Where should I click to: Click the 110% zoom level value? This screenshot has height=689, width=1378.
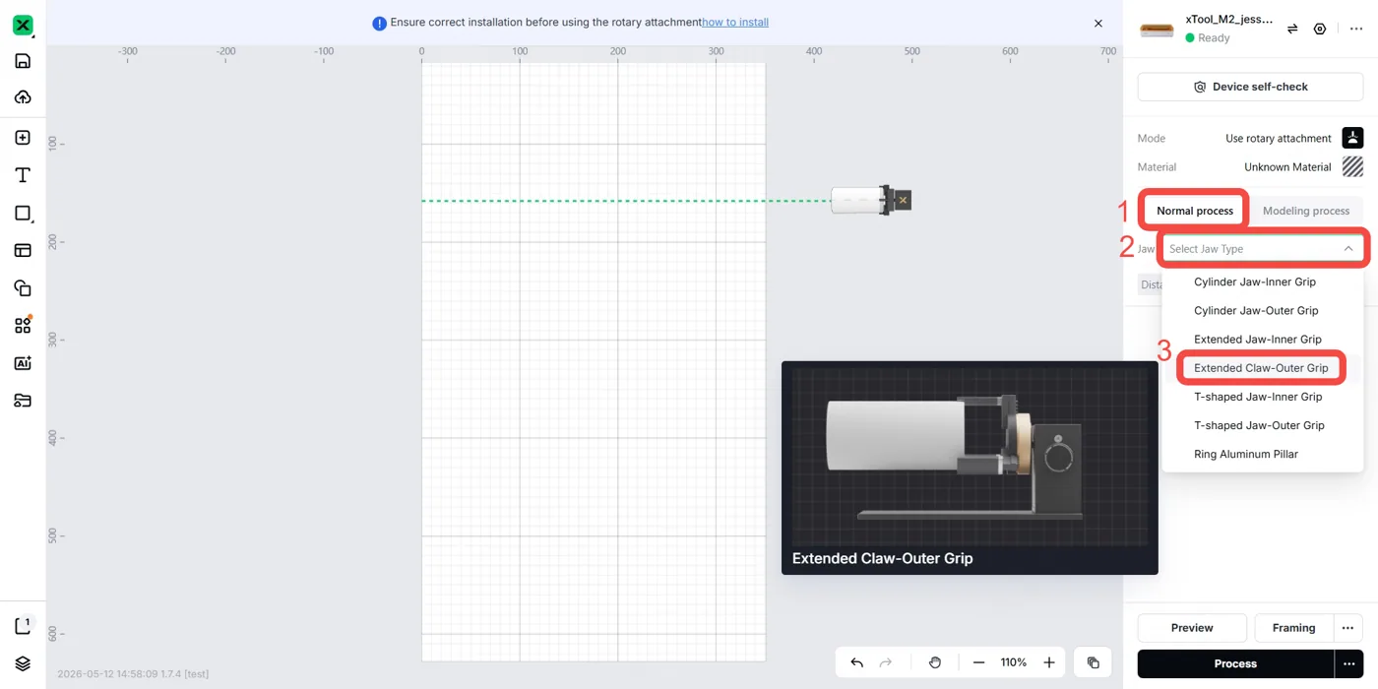tap(1014, 662)
